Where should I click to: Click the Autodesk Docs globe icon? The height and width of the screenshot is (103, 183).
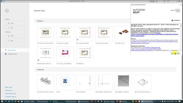pyautogui.click(x=6, y=54)
